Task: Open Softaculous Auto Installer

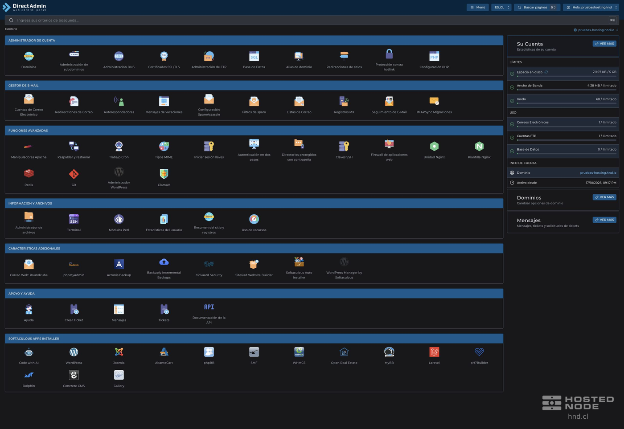Action: [x=299, y=262]
